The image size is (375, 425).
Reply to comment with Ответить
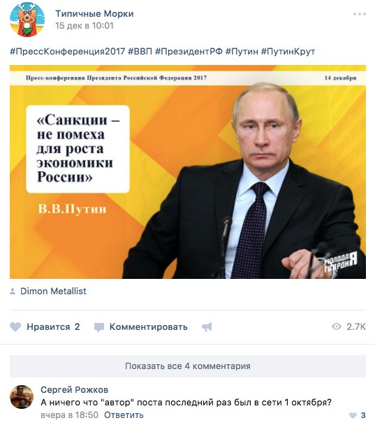point(124,415)
